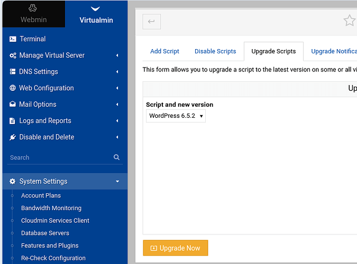Expand Web Configuration submenu arrow
The height and width of the screenshot is (264, 357).
coord(117,88)
